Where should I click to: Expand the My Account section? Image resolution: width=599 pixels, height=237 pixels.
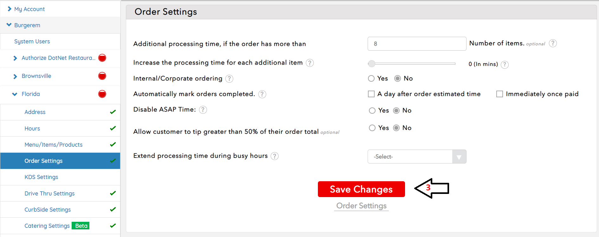point(10,9)
